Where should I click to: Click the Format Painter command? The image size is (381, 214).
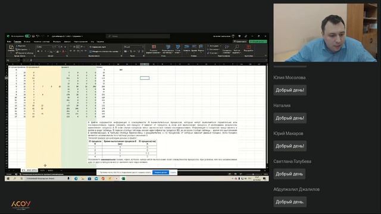pos(24,53)
